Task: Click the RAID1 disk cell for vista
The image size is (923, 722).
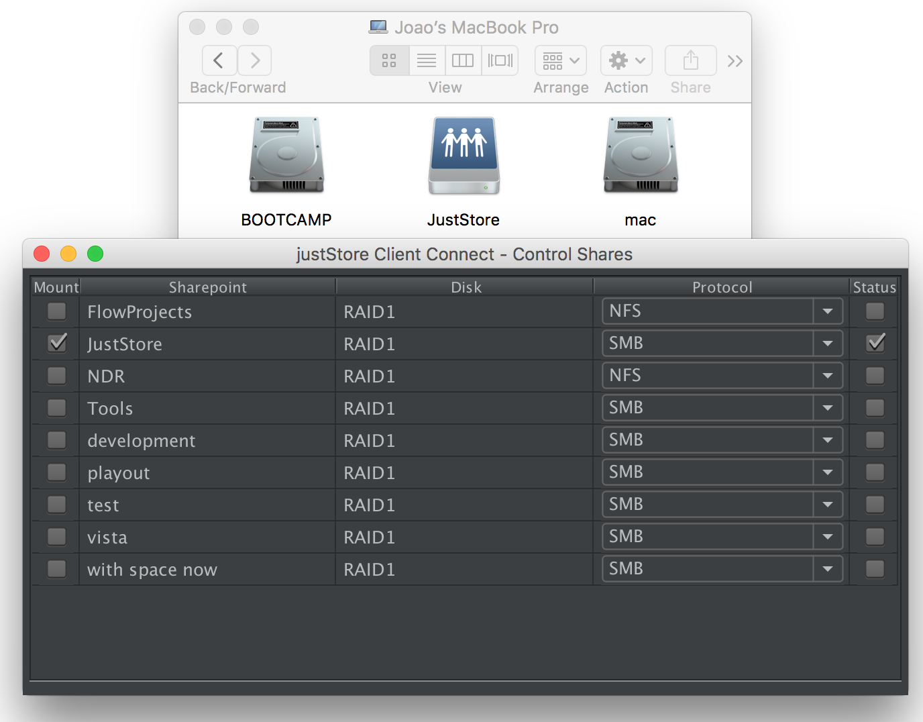Action: (x=464, y=537)
